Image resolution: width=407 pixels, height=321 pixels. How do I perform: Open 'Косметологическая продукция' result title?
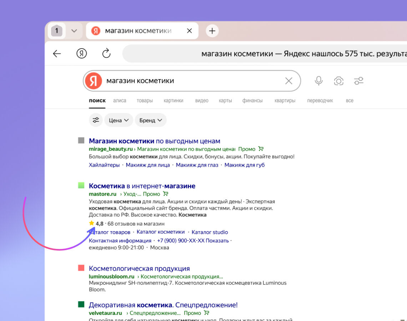[139, 269]
